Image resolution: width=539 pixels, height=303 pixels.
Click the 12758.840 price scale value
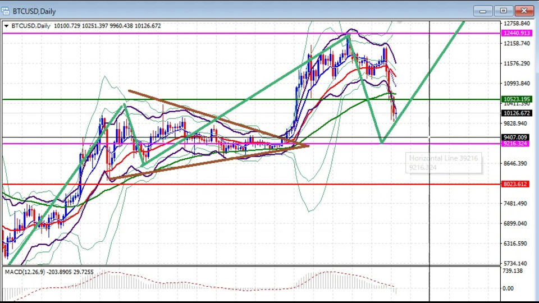coord(517,24)
